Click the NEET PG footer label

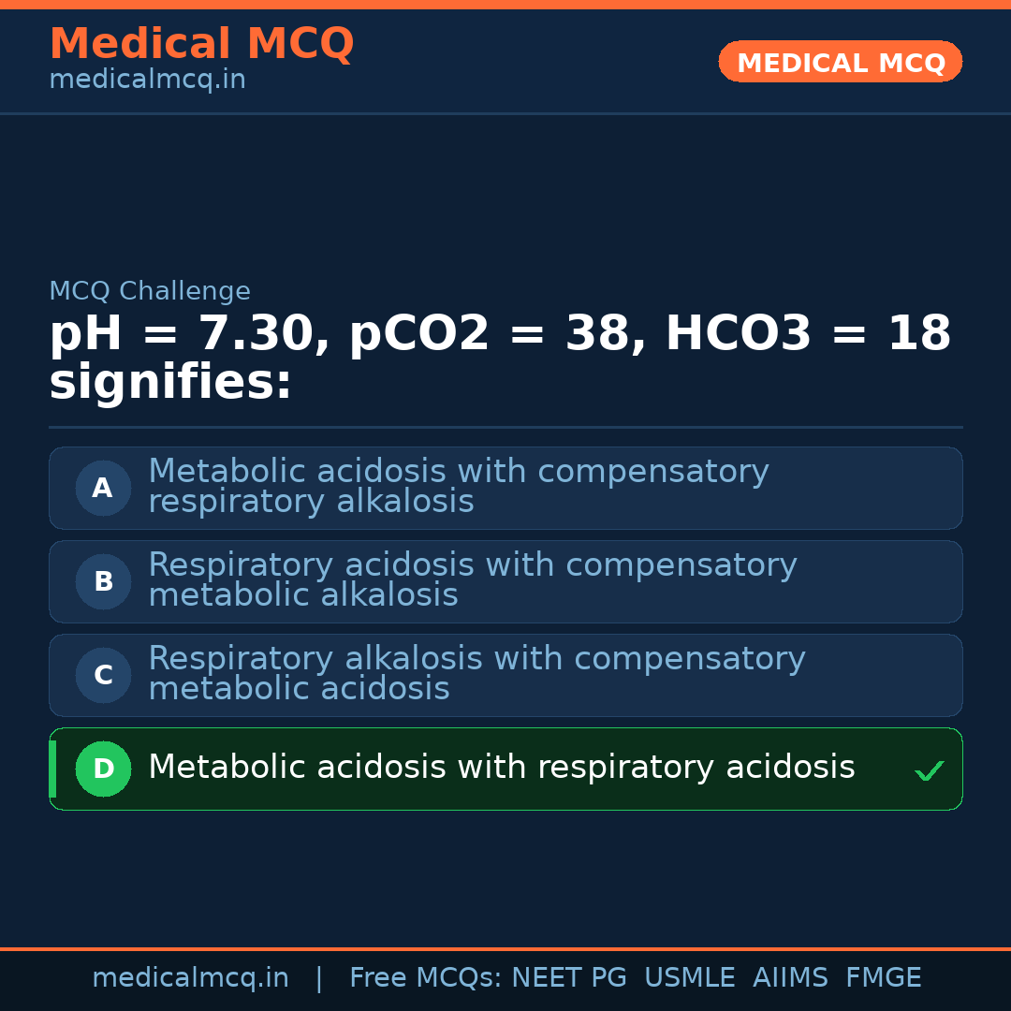[569, 978]
